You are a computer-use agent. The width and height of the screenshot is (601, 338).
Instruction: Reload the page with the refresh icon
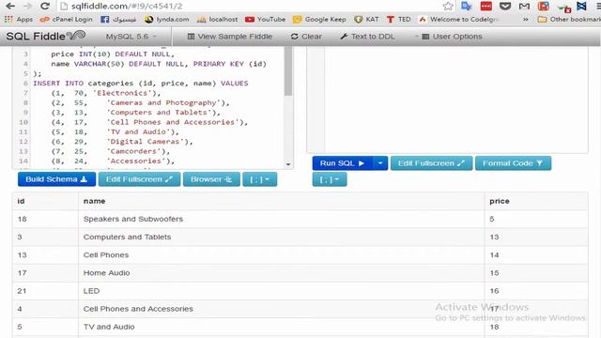45,7
